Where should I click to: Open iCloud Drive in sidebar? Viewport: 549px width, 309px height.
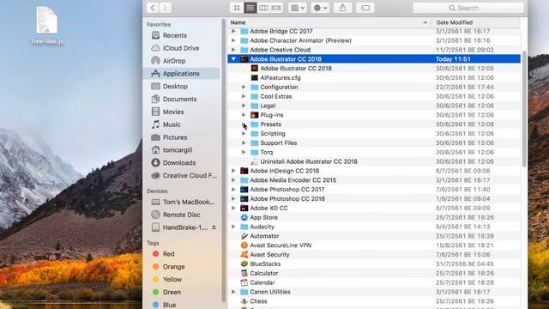coord(181,48)
